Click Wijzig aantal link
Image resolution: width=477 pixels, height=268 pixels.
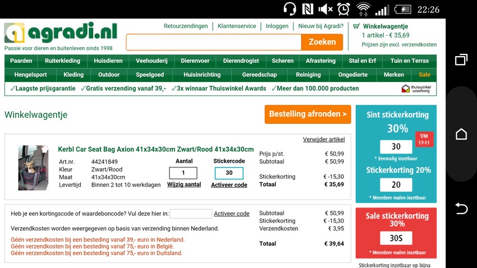click(184, 184)
